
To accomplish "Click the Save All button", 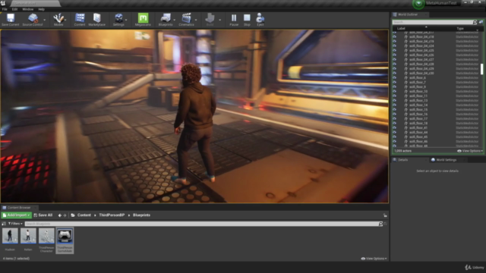I will pos(43,215).
